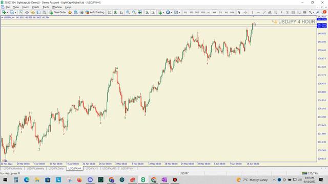328x184 pixels.
Task: Show the Data Window panel
Action: [x=27, y=12]
